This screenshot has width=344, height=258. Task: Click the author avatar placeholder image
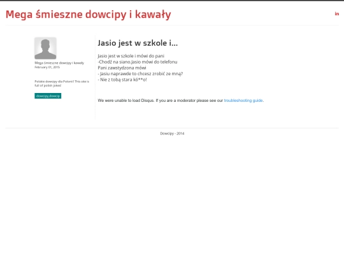point(45,48)
